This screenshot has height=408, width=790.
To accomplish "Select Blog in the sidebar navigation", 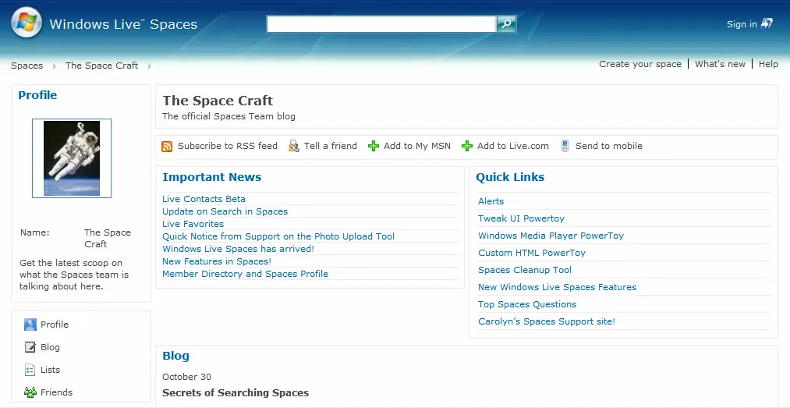I will (50, 347).
